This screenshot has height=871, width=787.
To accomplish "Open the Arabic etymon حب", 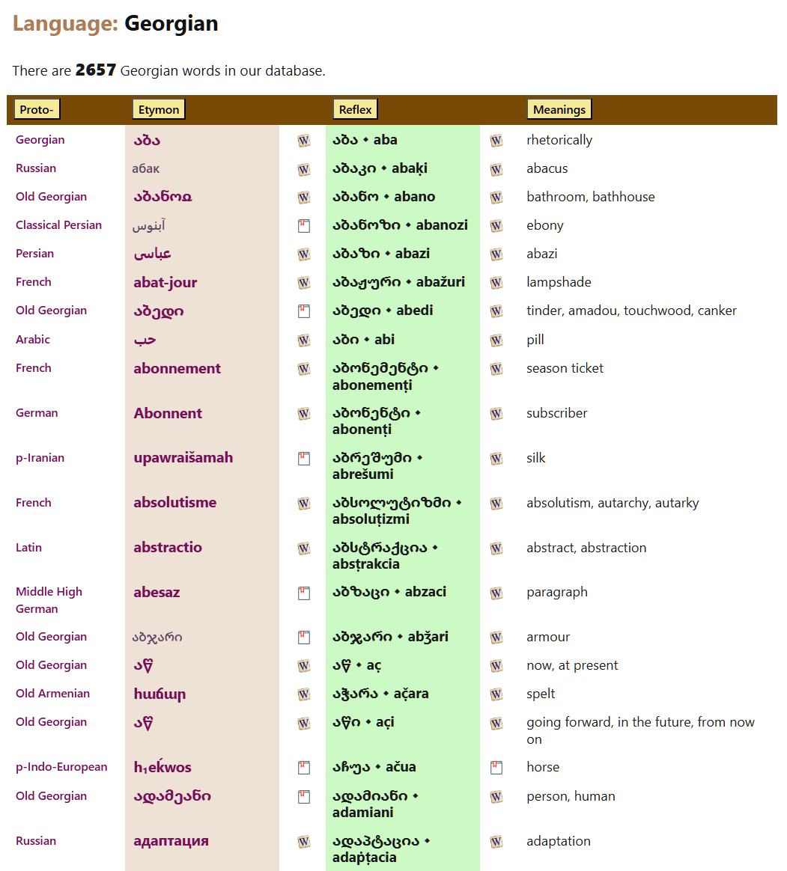I will (145, 340).
